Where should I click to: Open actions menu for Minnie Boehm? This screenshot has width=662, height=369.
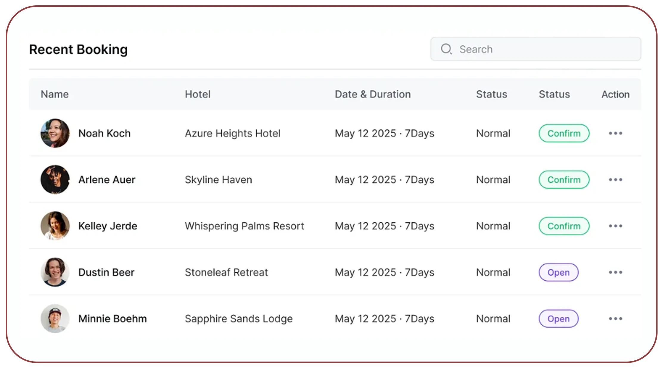tap(615, 319)
